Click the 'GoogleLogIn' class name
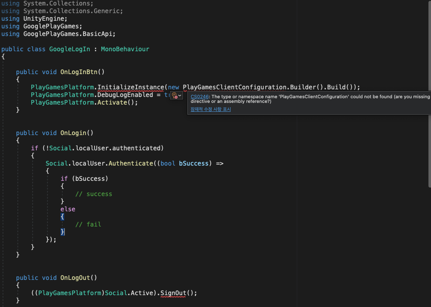This screenshot has height=307, width=431. 70,49
